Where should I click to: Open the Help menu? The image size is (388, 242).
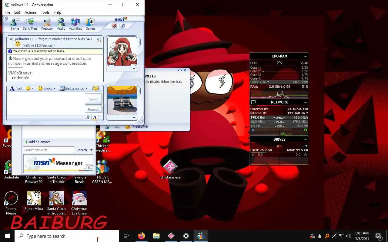click(x=57, y=12)
